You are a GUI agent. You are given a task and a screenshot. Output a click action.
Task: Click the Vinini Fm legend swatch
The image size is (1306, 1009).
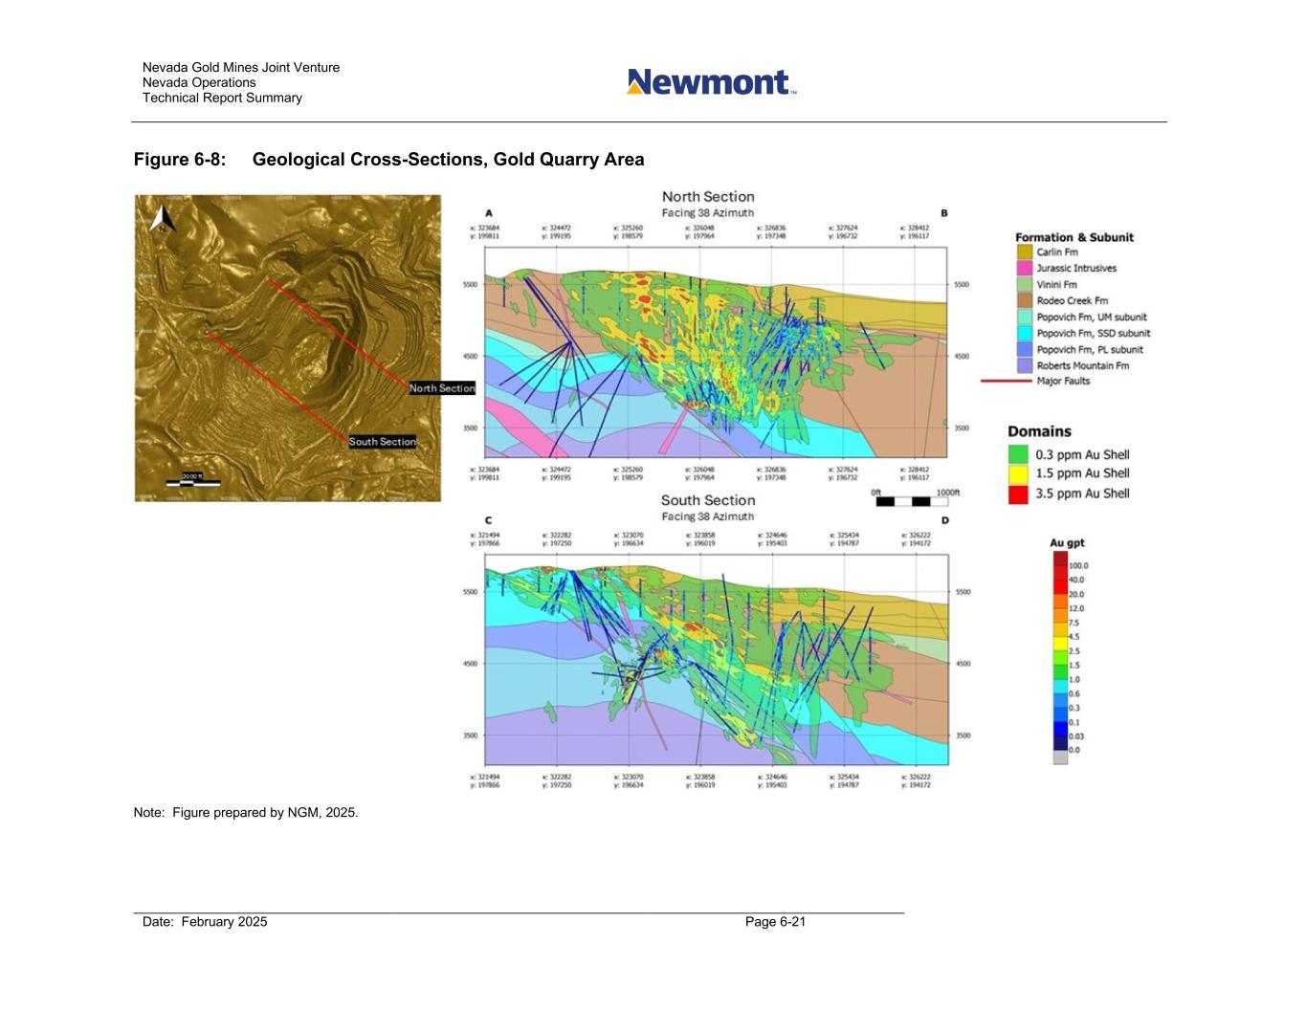click(1025, 285)
